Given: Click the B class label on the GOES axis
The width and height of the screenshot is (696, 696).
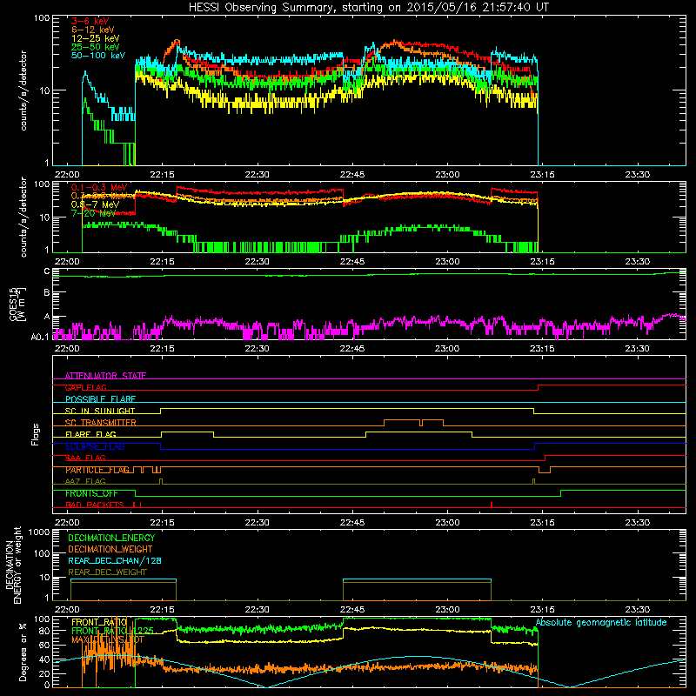Looking at the screenshot, I should click(x=47, y=292).
